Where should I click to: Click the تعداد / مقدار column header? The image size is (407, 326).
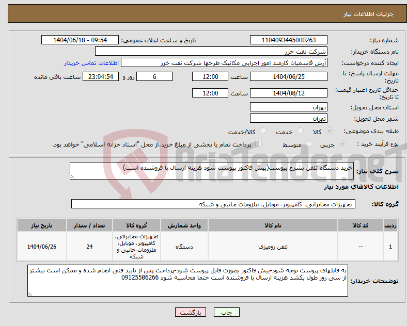89,225
